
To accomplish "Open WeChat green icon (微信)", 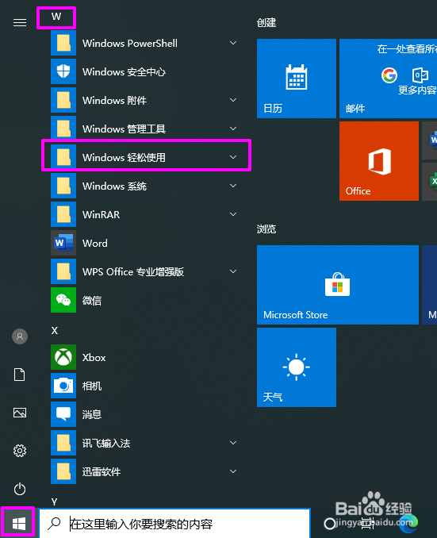I will pos(63,300).
